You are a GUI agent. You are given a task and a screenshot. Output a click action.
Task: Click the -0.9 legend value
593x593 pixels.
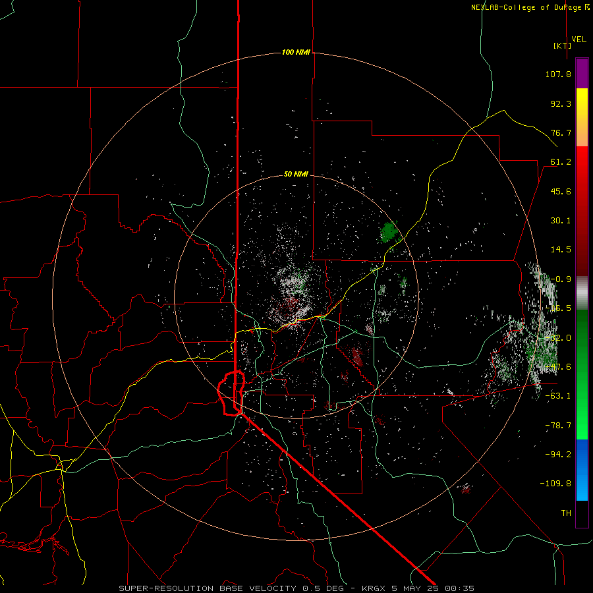(x=561, y=279)
